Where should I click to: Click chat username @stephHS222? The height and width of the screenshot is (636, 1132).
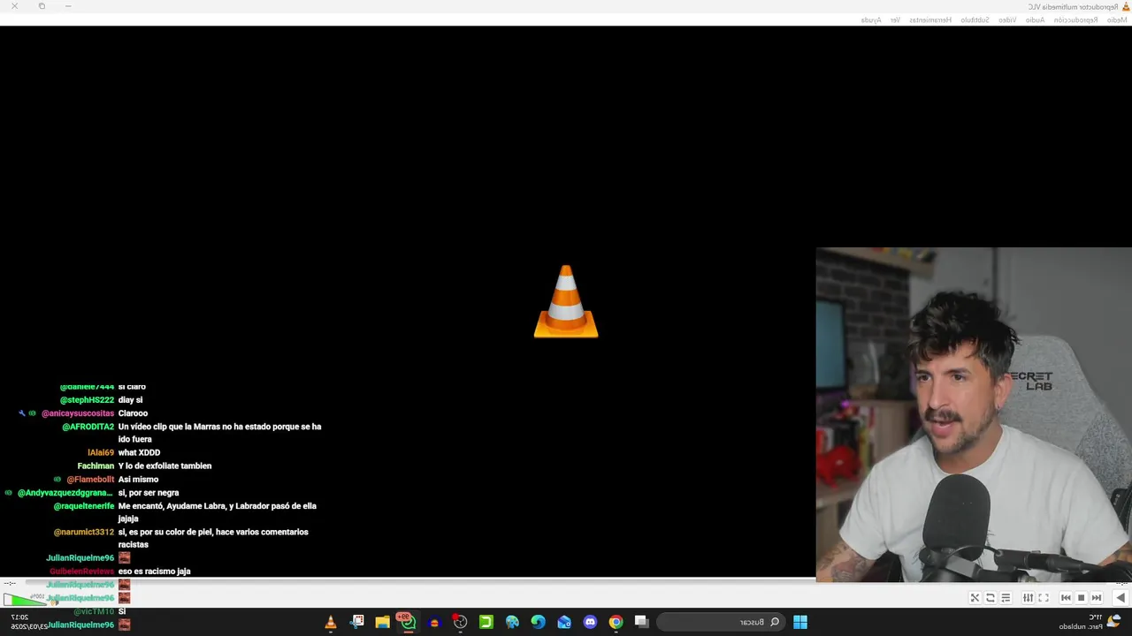click(x=87, y=400)
